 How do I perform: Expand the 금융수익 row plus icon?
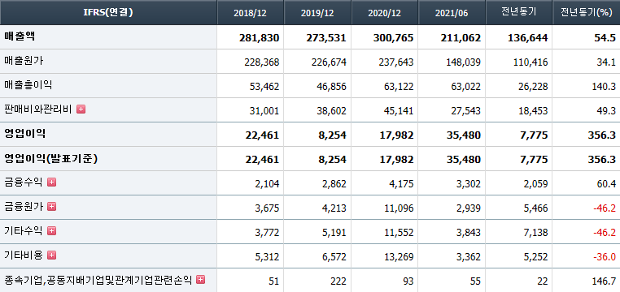pyautogui.click(x=52, y=182)
